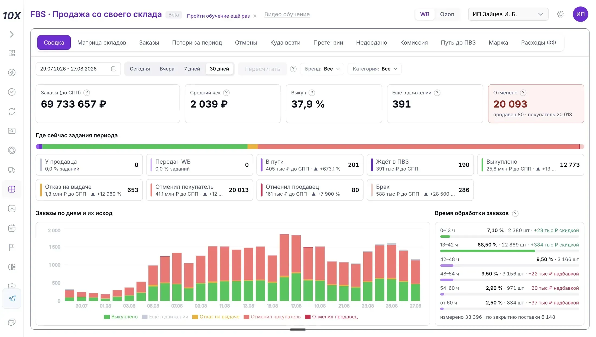Click help icon beside Время обработки заказов
596x337 pixels.
[515, 213]
